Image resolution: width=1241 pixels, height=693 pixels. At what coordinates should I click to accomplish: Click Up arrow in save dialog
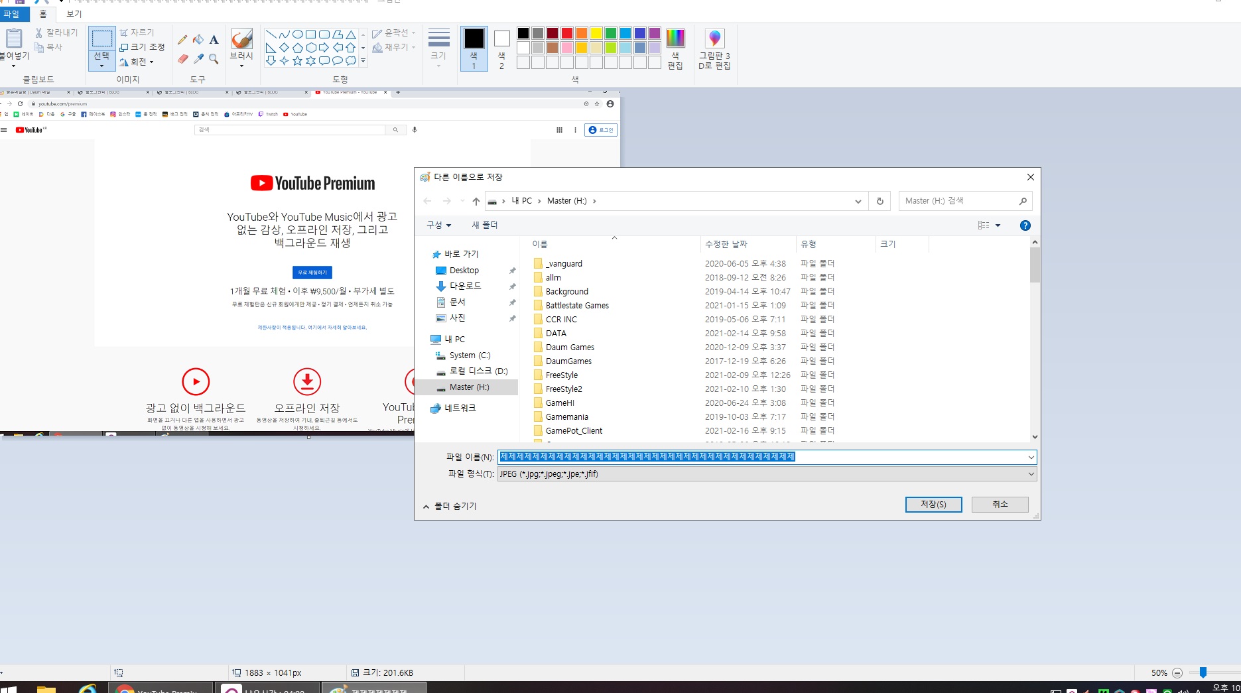(476, 201)
